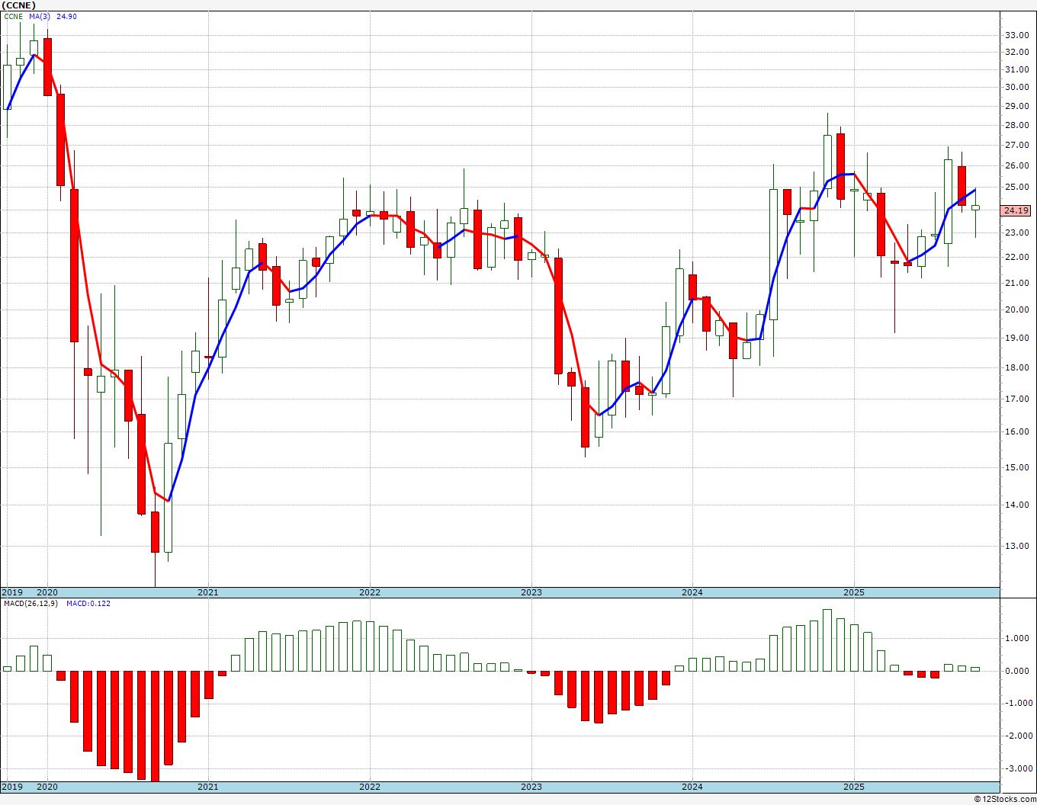Click 2025 on the price chart time axis

pyautogui.click(x=854, y=592)
